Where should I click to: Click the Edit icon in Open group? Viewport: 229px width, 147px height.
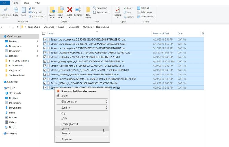coord(125,13)
